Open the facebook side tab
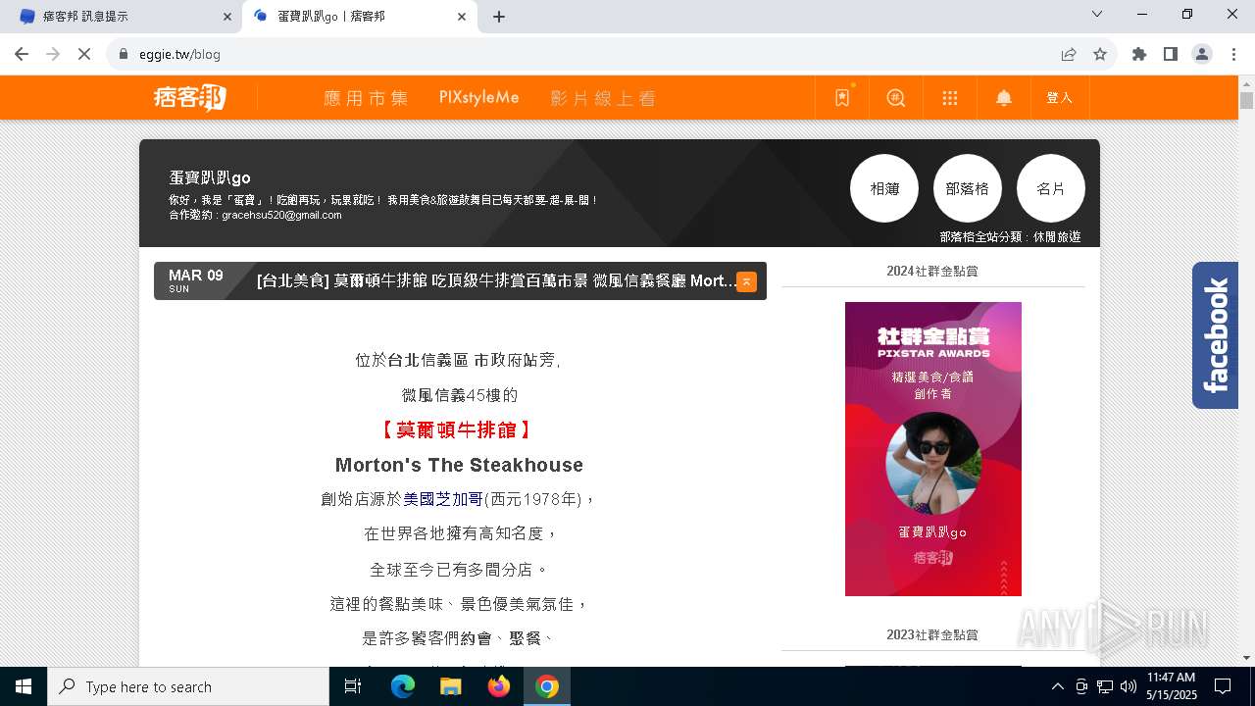Image resolution: width=1255 pixels, height=706 pixels. click(x=1215, y=335)
